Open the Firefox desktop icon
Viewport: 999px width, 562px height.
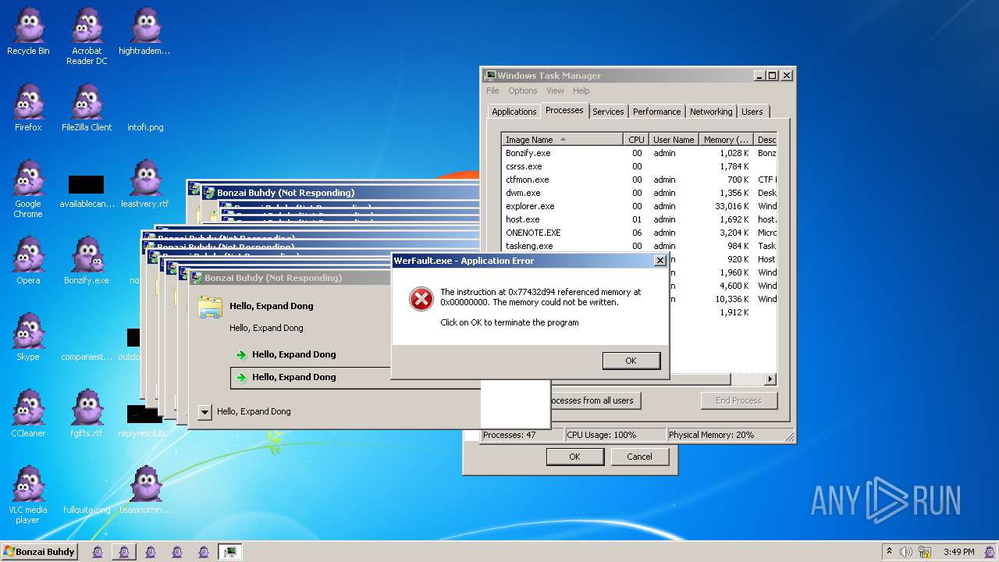[x=28, y=108]
